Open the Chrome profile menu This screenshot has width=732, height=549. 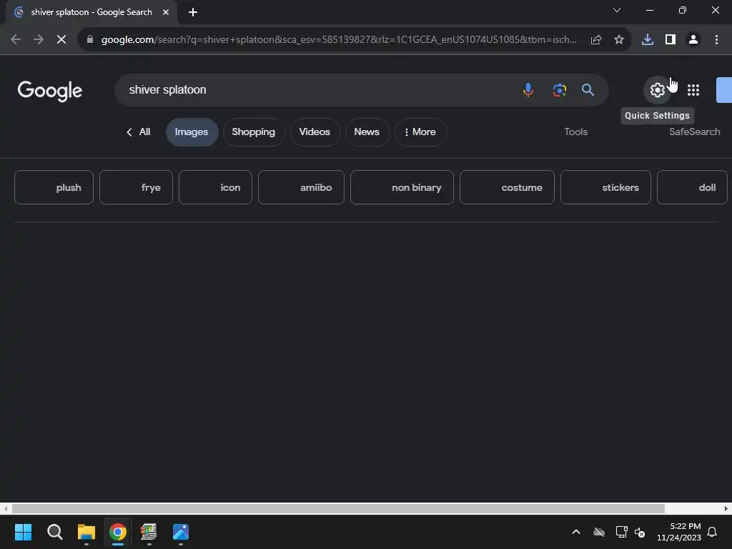[x=693, y=40]
